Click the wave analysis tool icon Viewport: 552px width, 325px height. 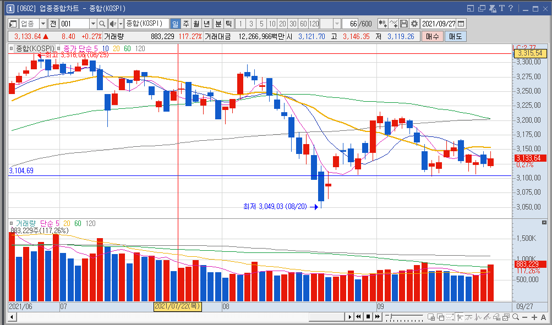coord(478,317)
